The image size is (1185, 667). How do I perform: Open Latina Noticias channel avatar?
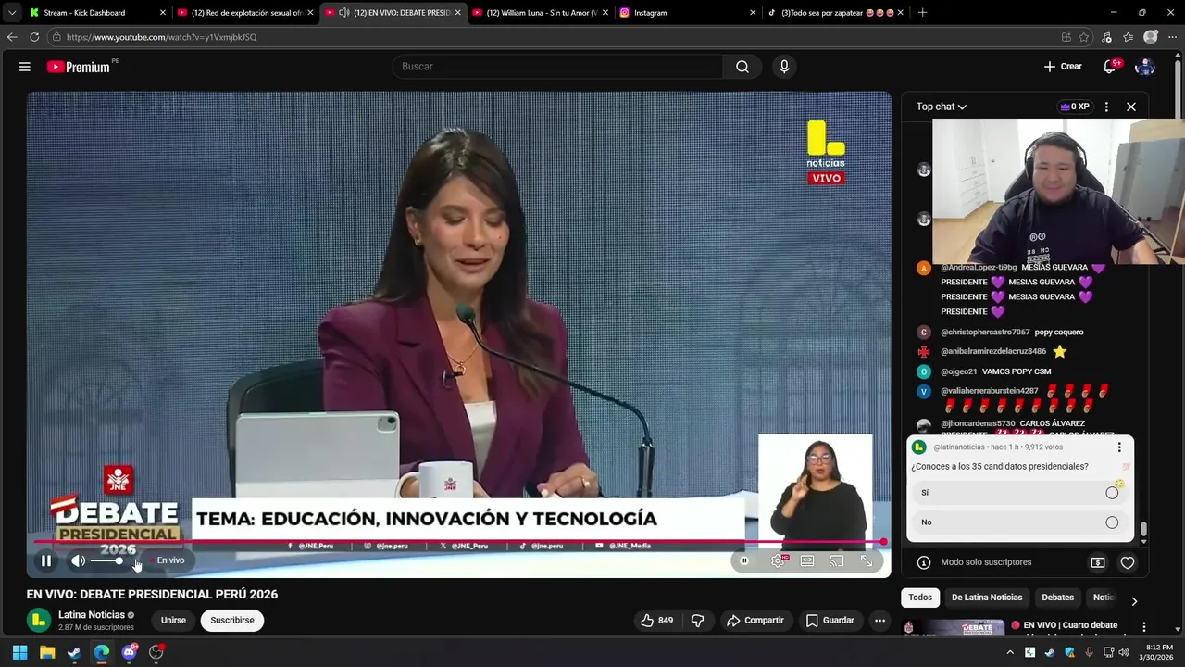point(38,620)
